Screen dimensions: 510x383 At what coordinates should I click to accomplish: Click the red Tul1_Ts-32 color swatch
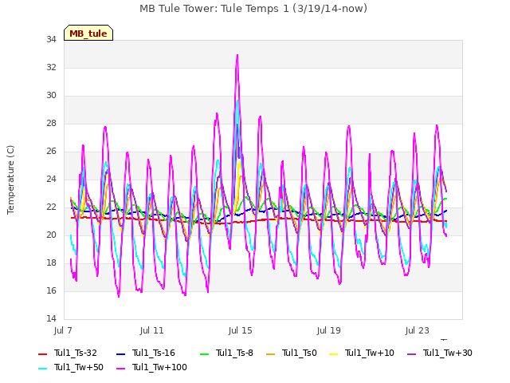pyautogui.click(x=42, y=354)
